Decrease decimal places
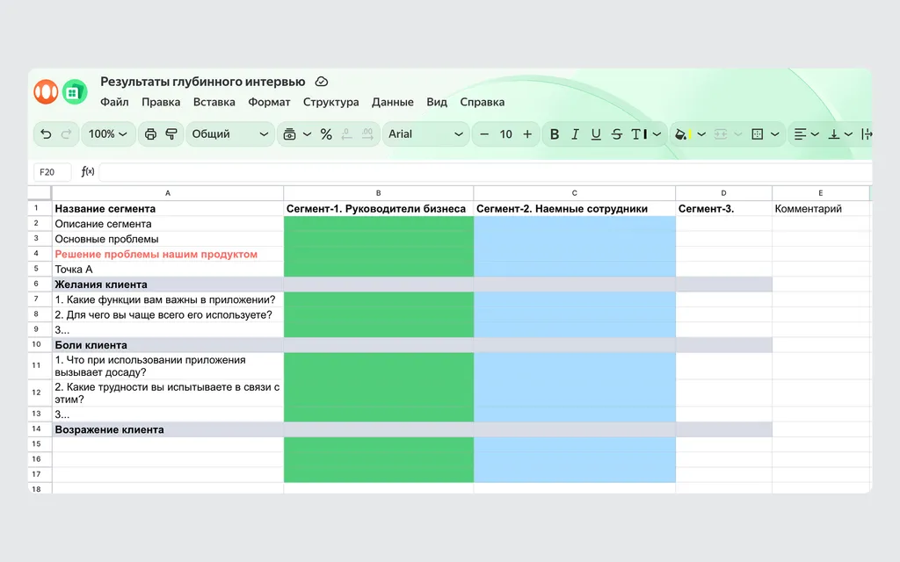Screen dimensions: 900x562 346,134
